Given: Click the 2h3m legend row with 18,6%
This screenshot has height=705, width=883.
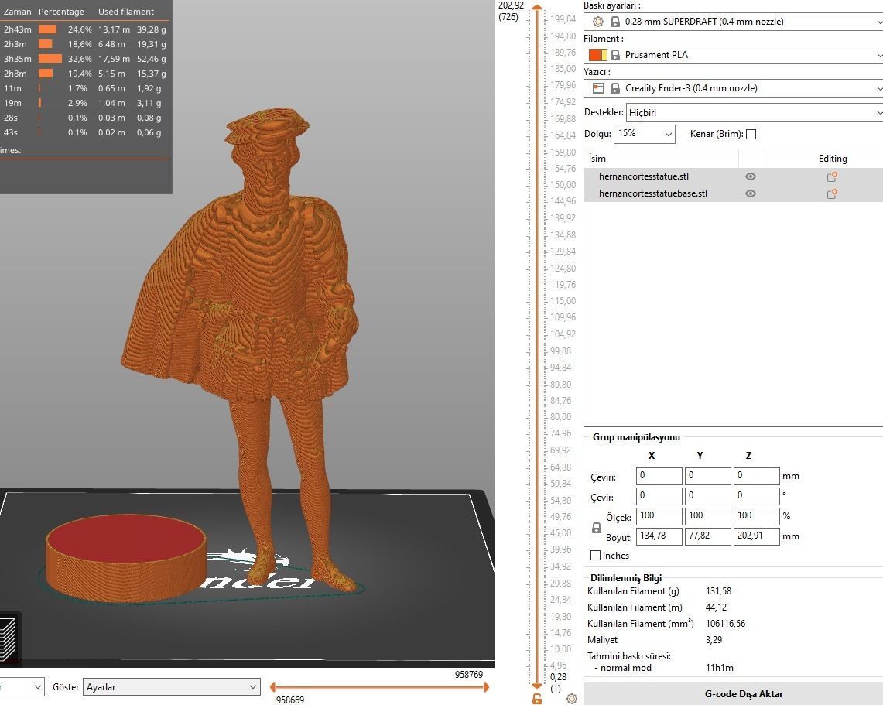Looking at the screenshot, I should (84, 44).
